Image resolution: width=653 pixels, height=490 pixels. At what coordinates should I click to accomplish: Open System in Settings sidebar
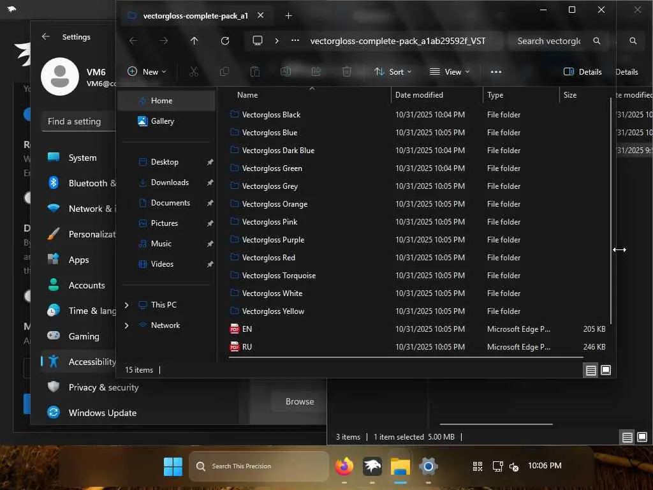pos(82,158)
